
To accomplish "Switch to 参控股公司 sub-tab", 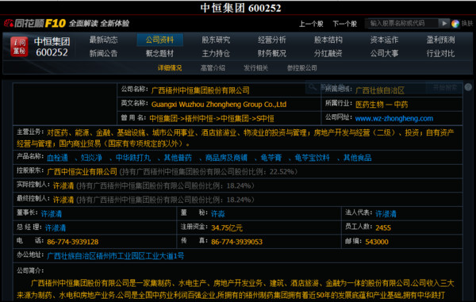I will [302, 68].
